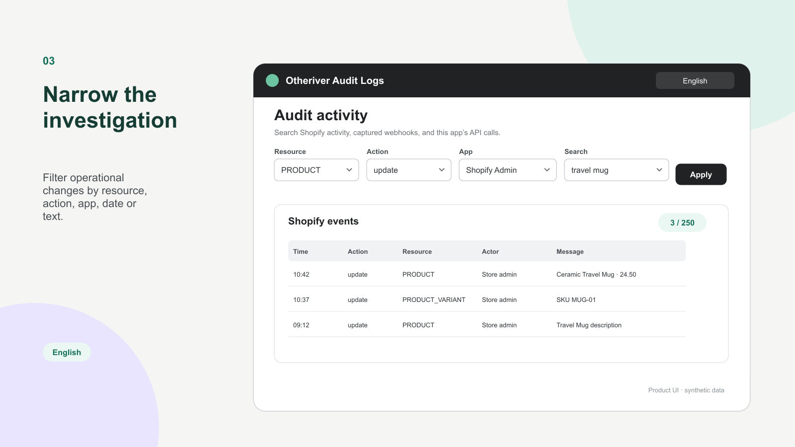Image resolution: width=795 pixels, height=447 pixels.
Task: Click the English pill on the left panel
Action: [67, 352]
